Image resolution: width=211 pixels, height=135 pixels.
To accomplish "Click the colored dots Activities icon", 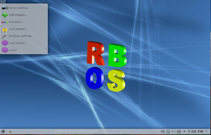I will [x=5, y=22].
